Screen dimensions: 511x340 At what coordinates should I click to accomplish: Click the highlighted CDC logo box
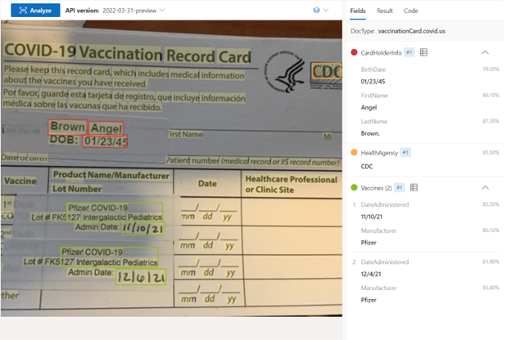tap(327, 71)
